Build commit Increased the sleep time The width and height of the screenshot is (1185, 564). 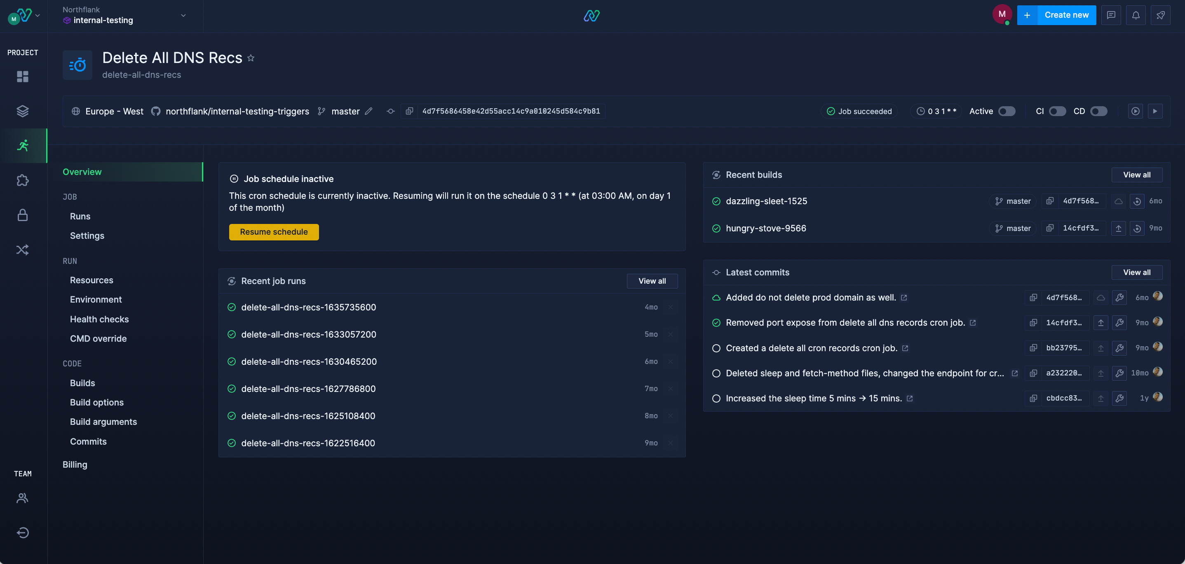click(x=1120, y=398)
